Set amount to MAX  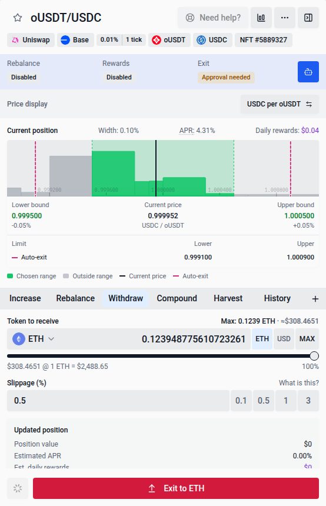pos(307,339)
